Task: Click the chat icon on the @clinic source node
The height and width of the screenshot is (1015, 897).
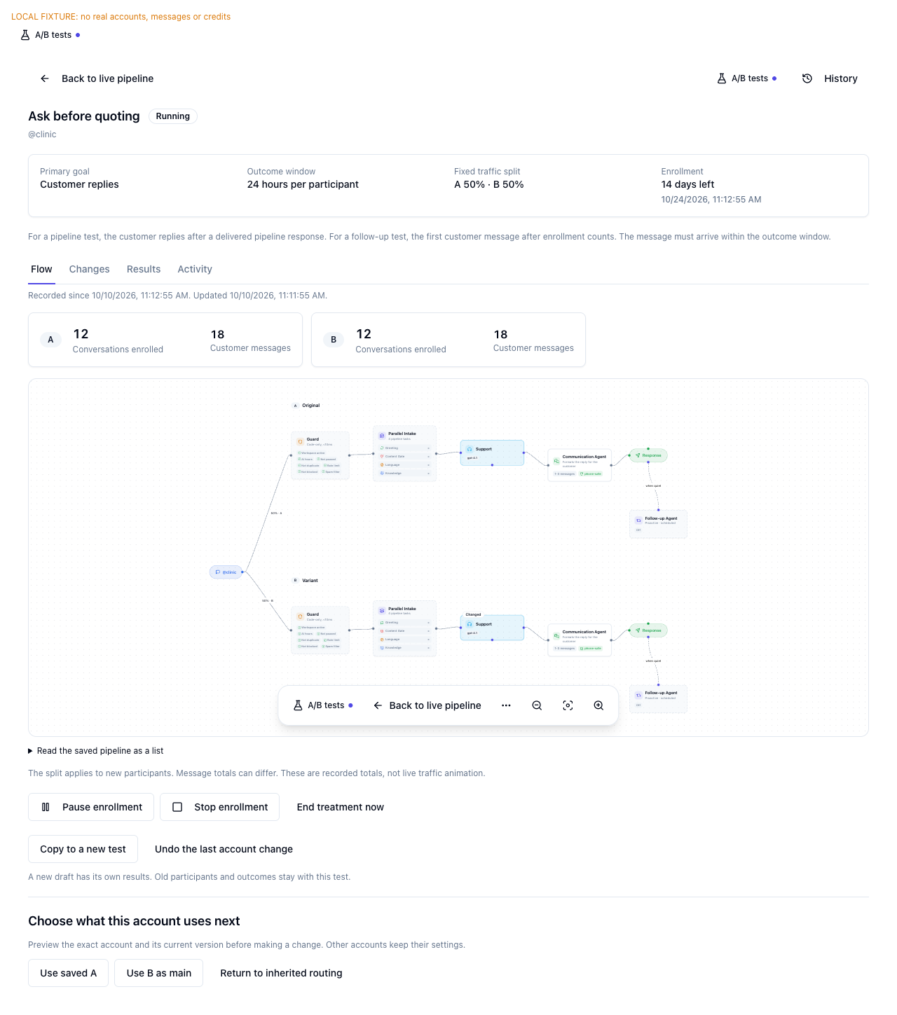Action: 218,572
